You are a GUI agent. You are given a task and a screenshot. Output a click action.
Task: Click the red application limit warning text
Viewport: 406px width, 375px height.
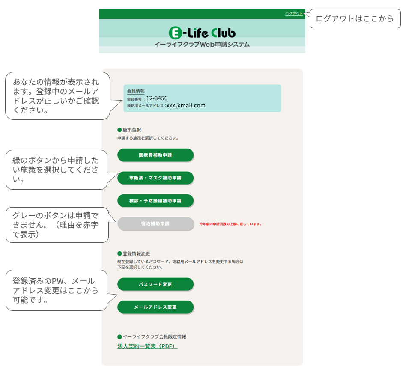tap(230, 224)
